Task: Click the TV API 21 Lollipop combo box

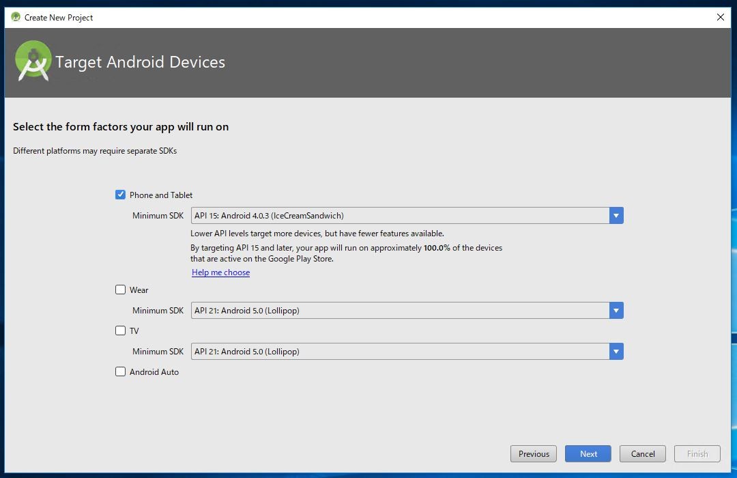Action: coord(400,352)
